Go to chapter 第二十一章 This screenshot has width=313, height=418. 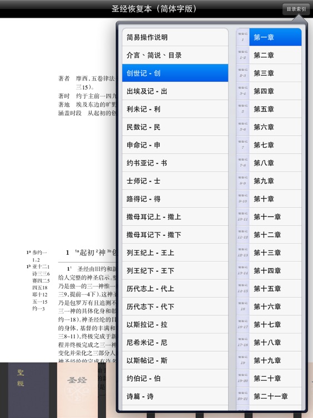tap(275, 396)
